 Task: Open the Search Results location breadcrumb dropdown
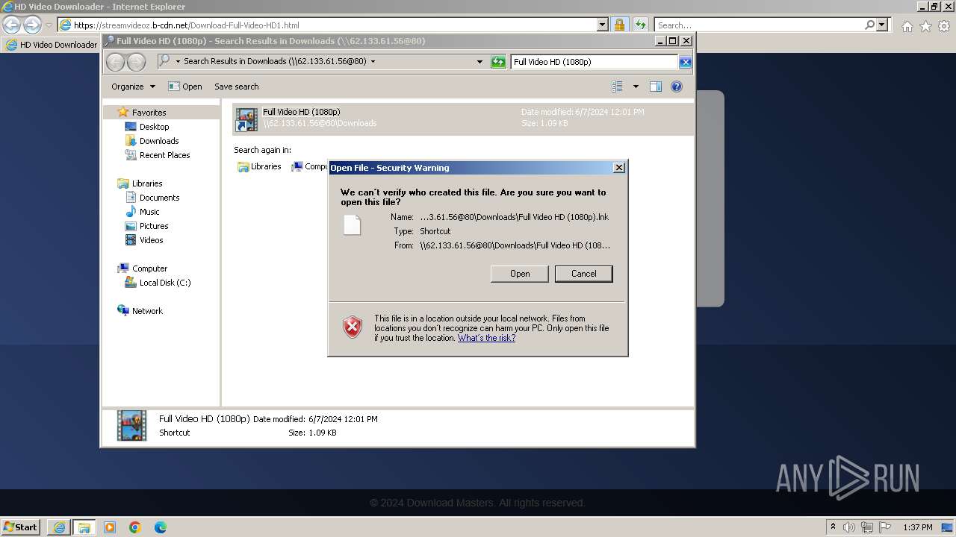[373, 62]
